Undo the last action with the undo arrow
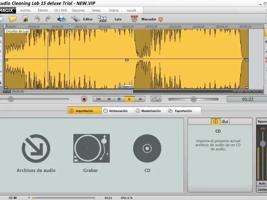The image size is (267, 200). pyautogui.click(x=37, y=19)
